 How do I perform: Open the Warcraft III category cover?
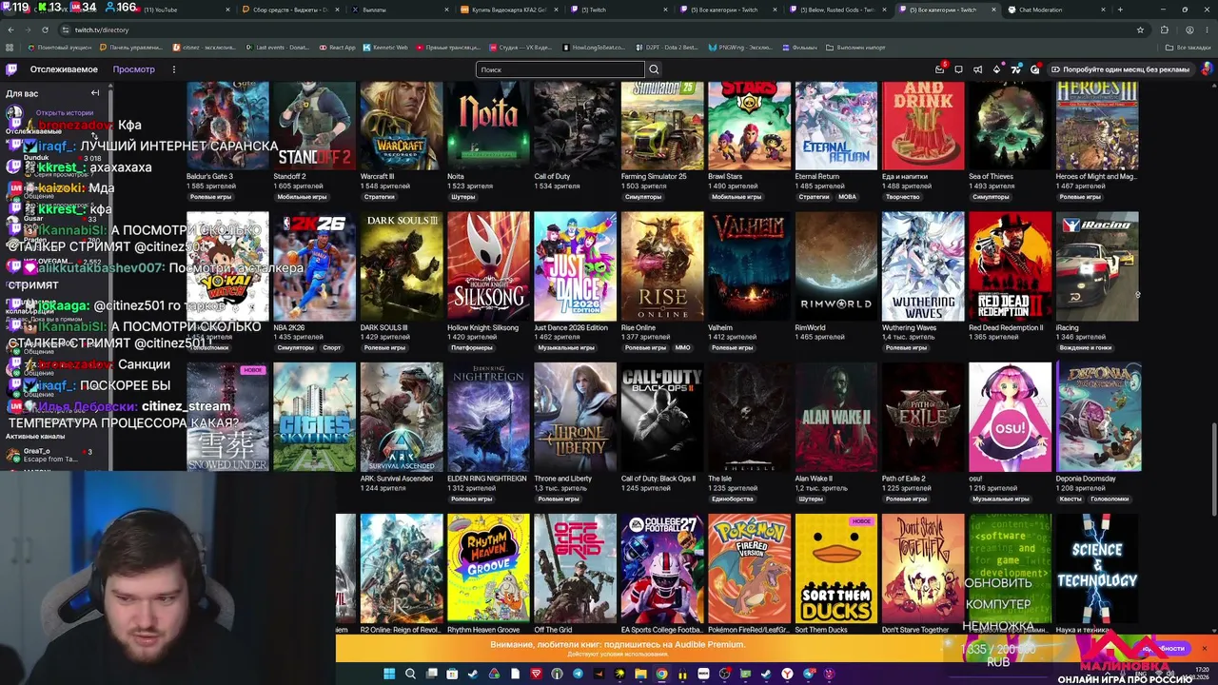coord(402,126)
